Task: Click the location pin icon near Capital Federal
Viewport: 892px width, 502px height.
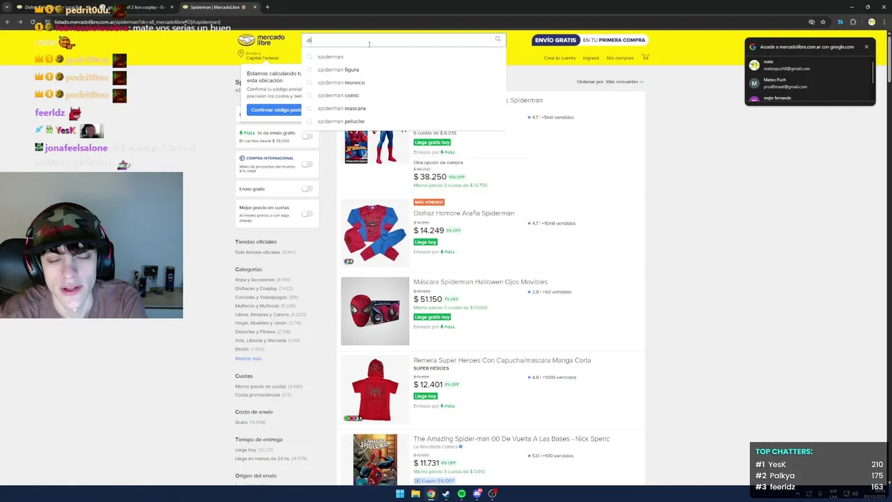Action: click(x=240, y=54)
